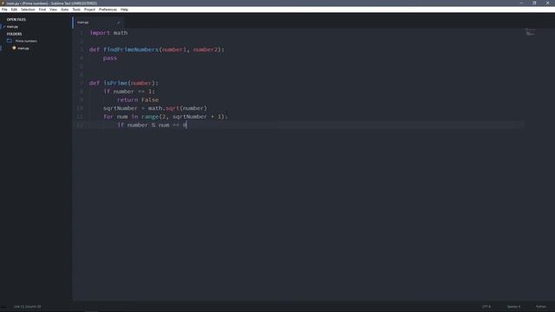Open the View menu

pos(53,10)
